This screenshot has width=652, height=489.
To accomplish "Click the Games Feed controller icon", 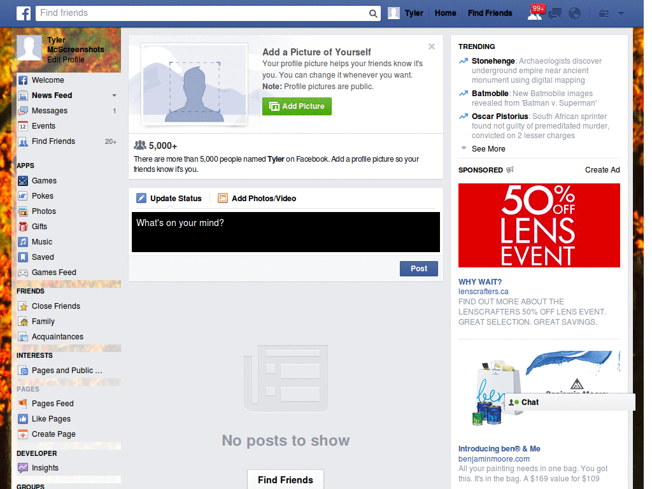I will pos(23,273).
